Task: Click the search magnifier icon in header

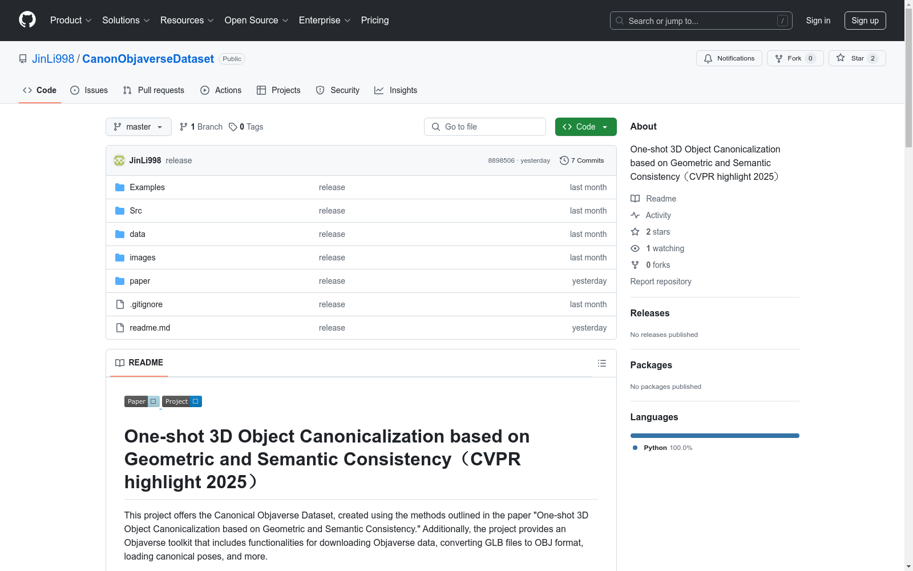Action: click(x=620, y=21)
